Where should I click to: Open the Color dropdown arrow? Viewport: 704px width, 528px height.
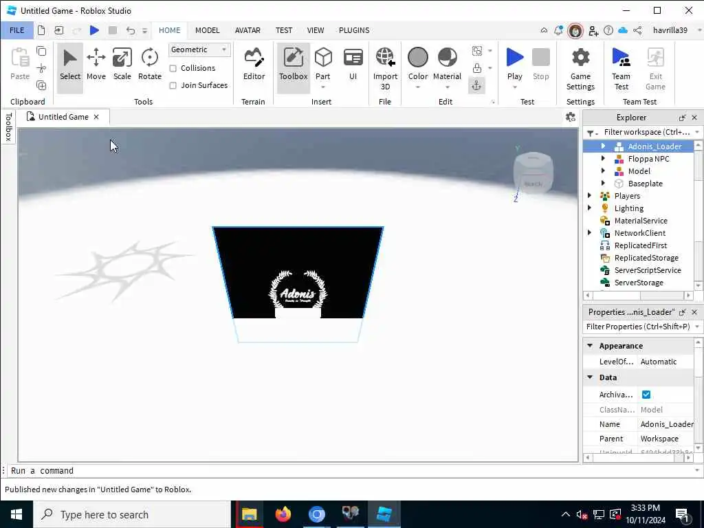pos(417,87)
